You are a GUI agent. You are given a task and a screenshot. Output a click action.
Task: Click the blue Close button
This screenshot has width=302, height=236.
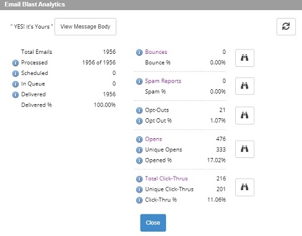153,223
